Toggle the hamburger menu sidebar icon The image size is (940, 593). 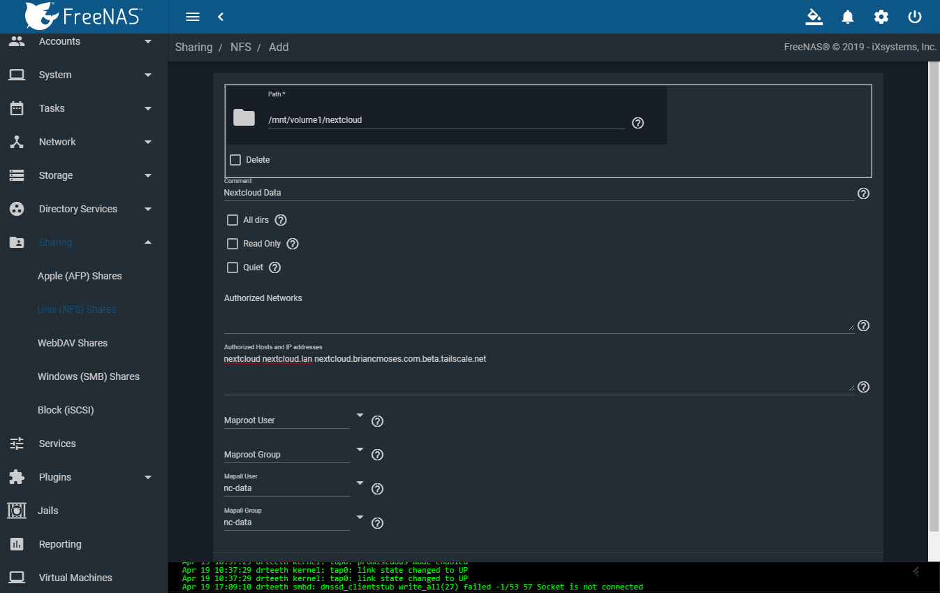pyautogui.click(x=193, y=17)
